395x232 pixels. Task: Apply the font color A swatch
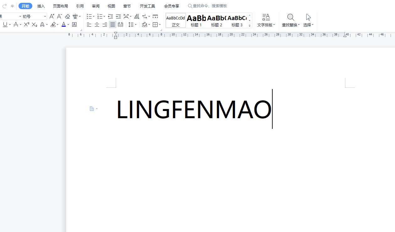point(64,24)
